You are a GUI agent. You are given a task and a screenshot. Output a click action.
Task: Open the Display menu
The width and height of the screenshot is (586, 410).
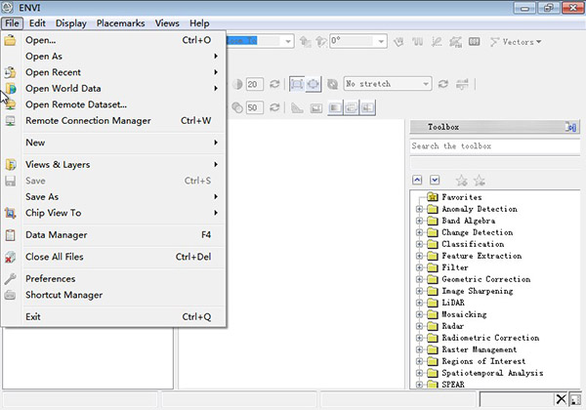pos(71,23)
